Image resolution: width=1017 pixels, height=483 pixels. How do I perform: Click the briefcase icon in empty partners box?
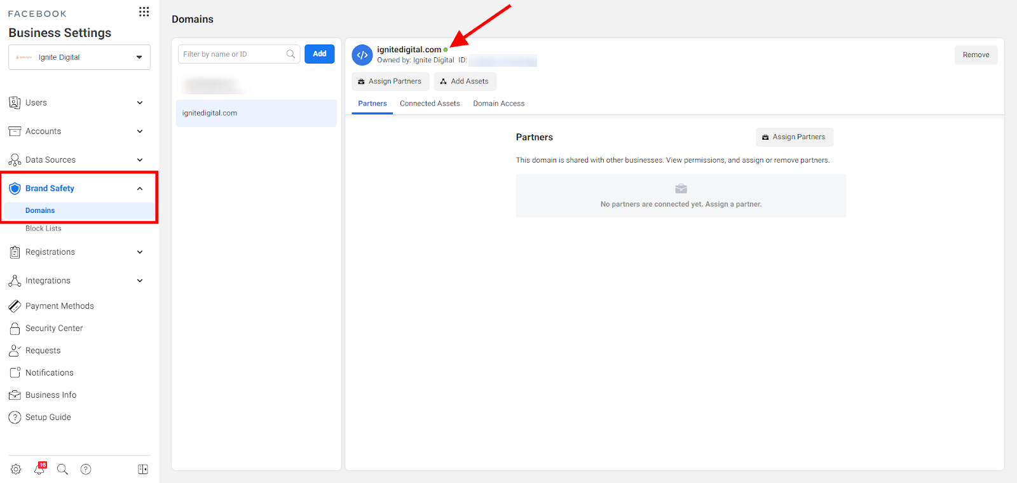click(681, 189)
